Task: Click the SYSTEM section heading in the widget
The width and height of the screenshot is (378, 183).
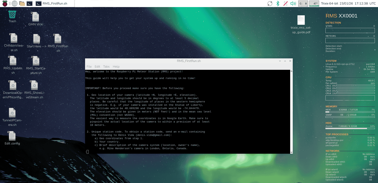Action: (331, 61)
